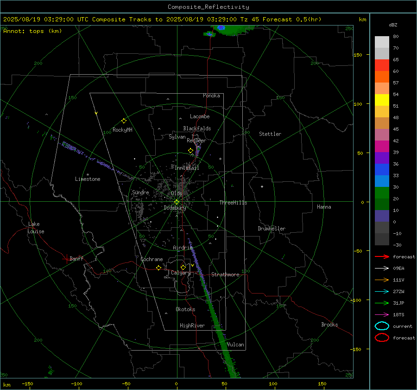Click the cyan current ellipse legend

tap(382, 326)
